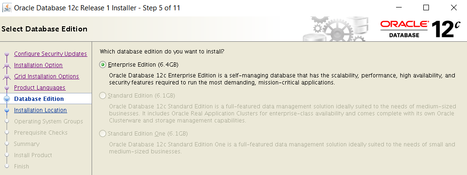Click step bullet beside Installation Location
The height and width of the screenshot is (175, 467).
7,110
